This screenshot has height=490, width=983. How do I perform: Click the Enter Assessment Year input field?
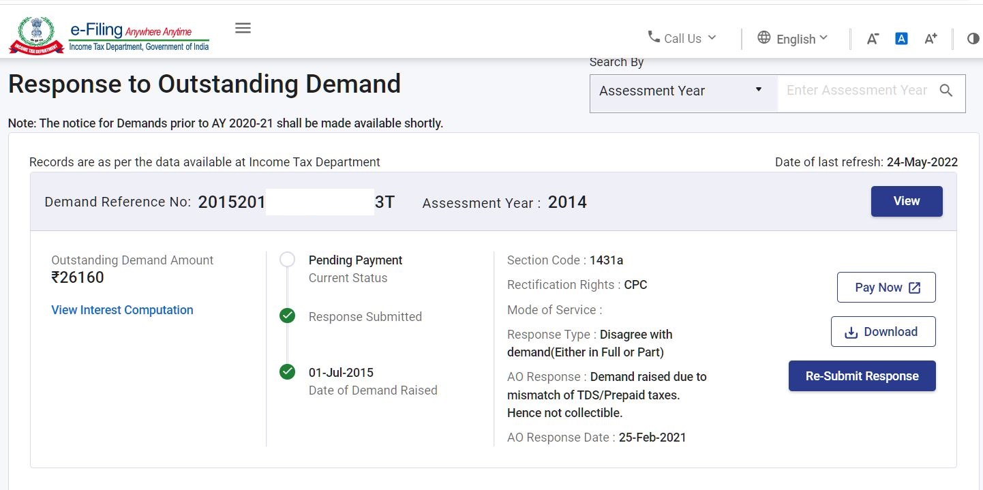pyautogui.click(x=856, y=91)
